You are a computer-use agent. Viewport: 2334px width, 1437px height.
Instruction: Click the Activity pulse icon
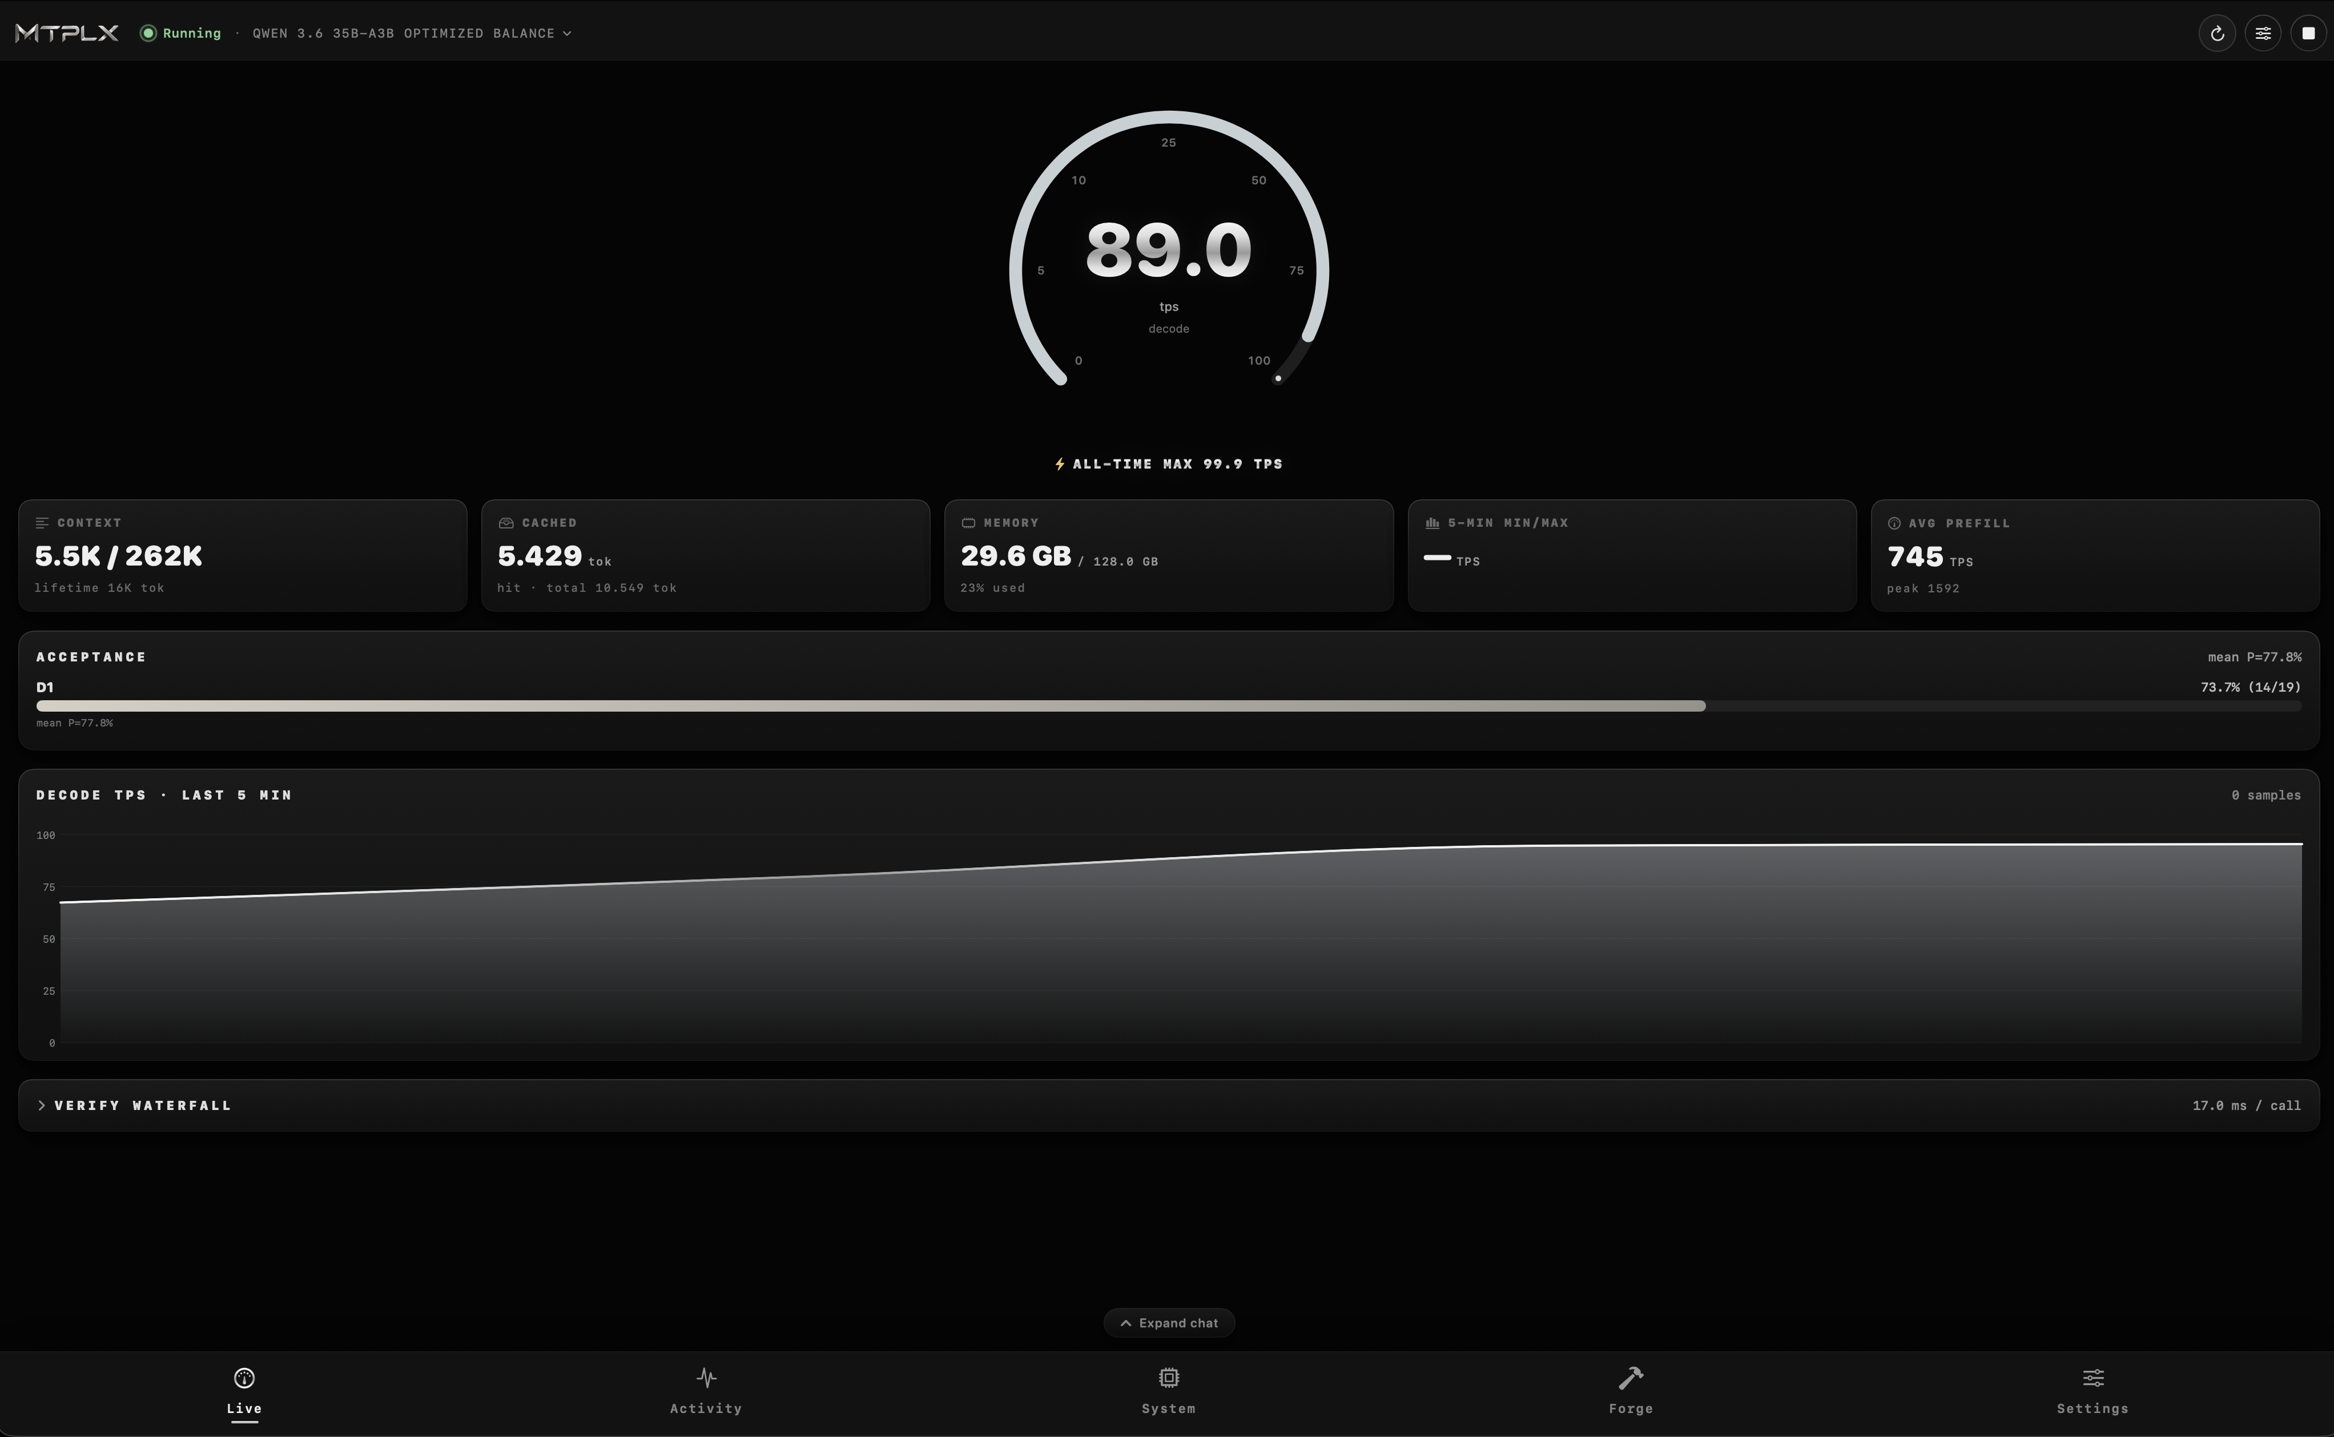(x=706, y=1377)
